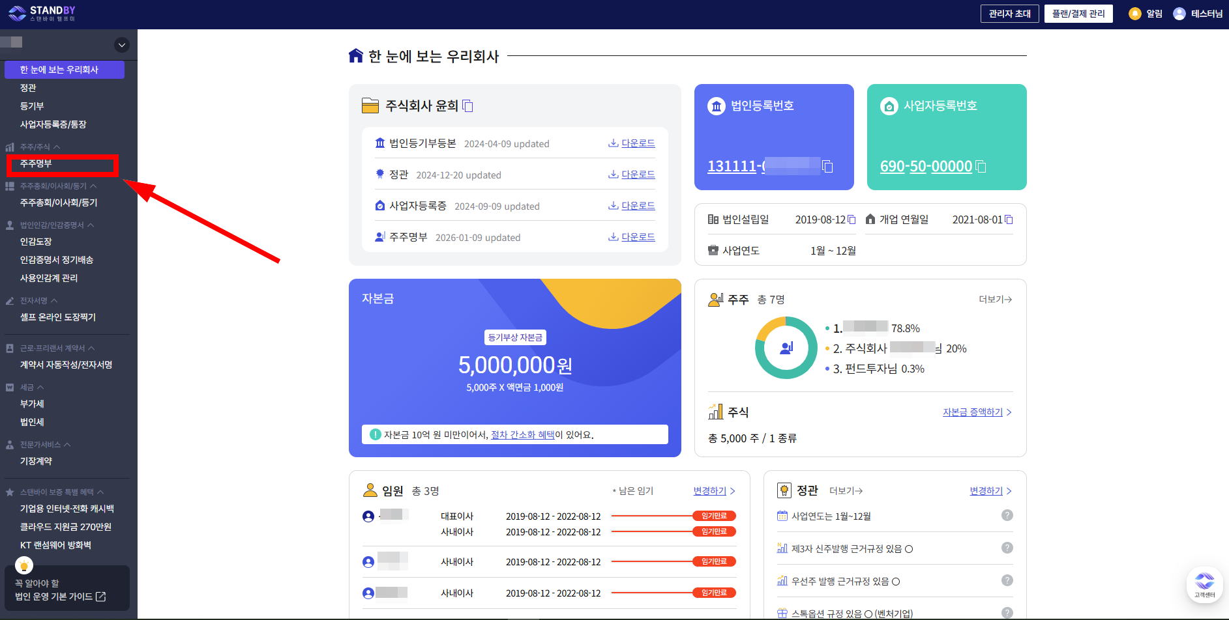This screenshot has width=1229, height=620.
Task: Click the shareholder donut chart
Action: (x=786, y=348)
